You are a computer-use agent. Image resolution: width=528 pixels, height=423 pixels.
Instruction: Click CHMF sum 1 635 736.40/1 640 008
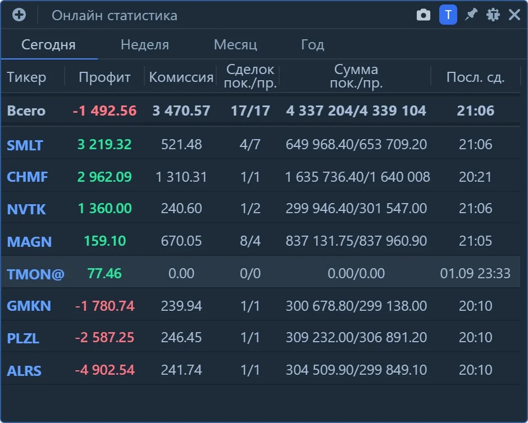click(357, 177)
